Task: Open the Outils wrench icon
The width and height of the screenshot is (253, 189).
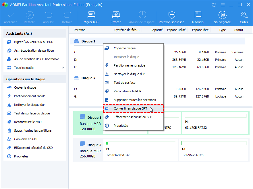Action: coord(244,15)
